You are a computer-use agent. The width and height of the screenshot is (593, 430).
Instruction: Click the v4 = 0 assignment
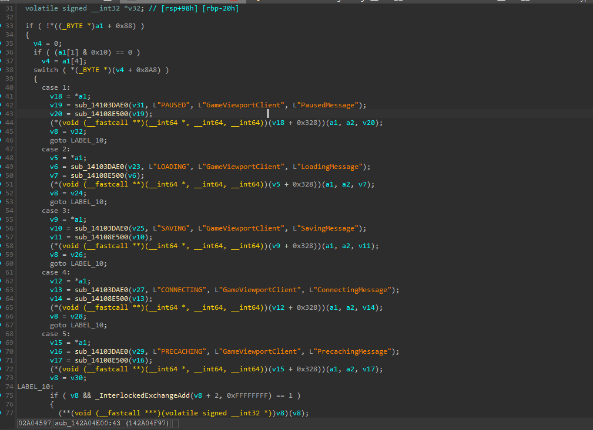48,44
